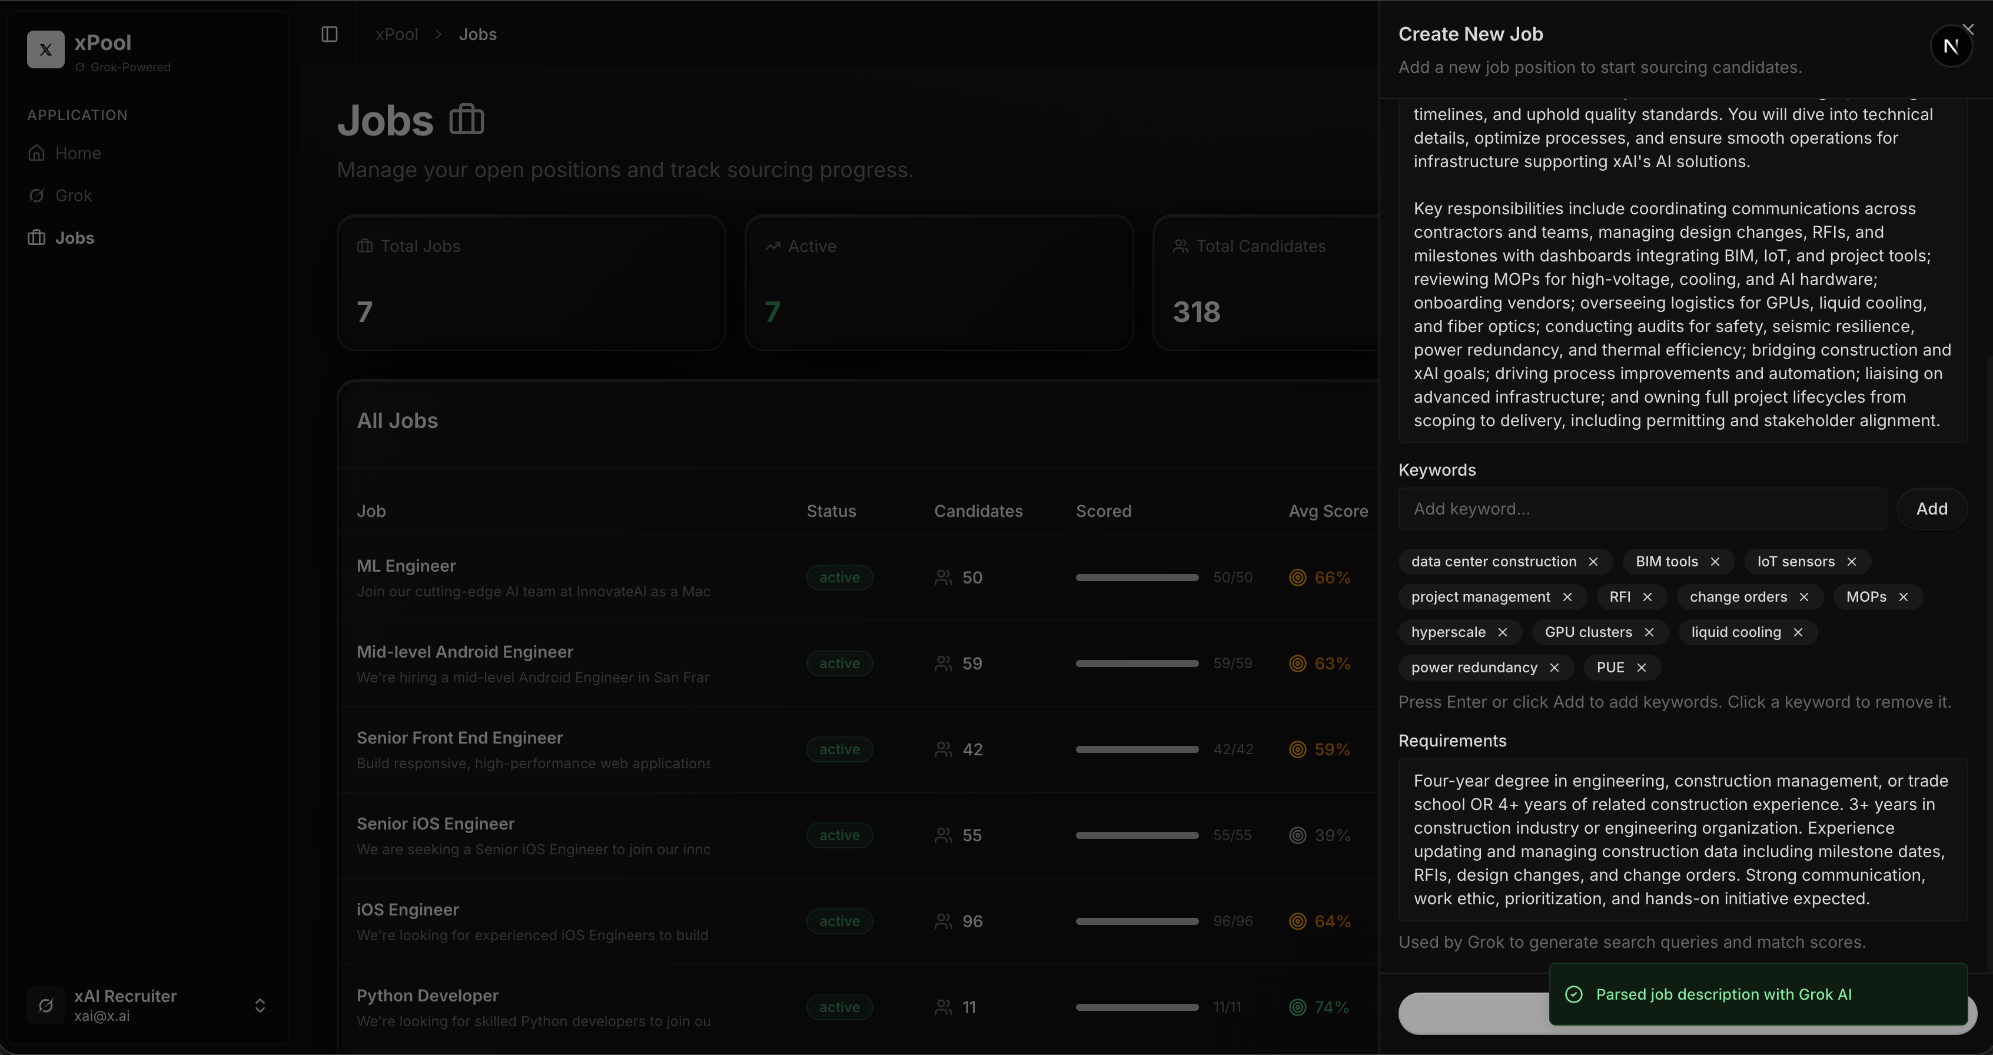Expand the xAI Recruiter account switcher
The height and width of the screenshot is (1055, 1993).
point(260,1005)
